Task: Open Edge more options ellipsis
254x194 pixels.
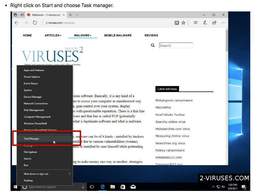Action: (224, 23)
